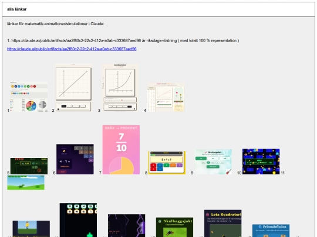The width and height of the screenshot is (317, 237).
Task: Open the blue claude.ai artifacts hyperlink
Action: 72,49
